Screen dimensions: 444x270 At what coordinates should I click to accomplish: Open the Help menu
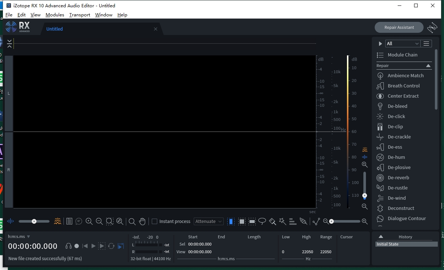(122, 15)
